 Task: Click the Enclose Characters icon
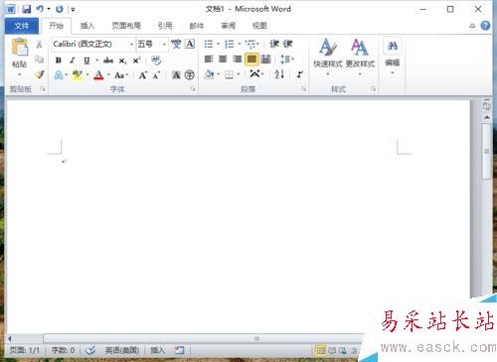pyautogui.click(x=190, y=75)
